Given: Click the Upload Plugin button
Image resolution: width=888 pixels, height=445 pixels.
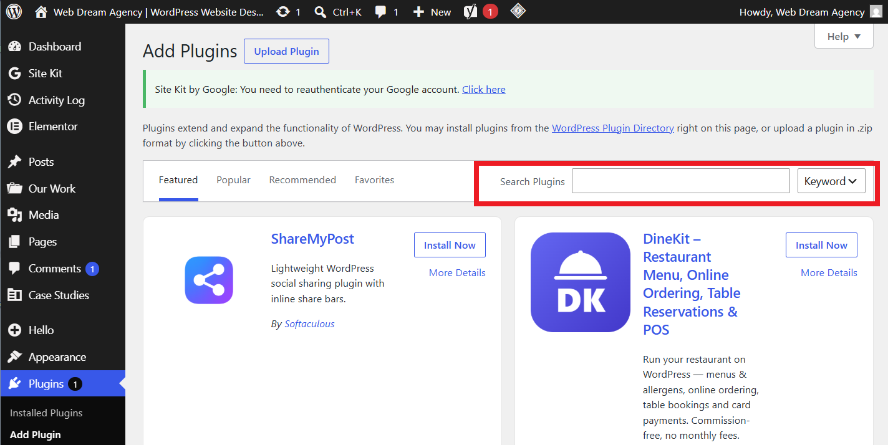Looking at the screenshot, I should [286, 51].
